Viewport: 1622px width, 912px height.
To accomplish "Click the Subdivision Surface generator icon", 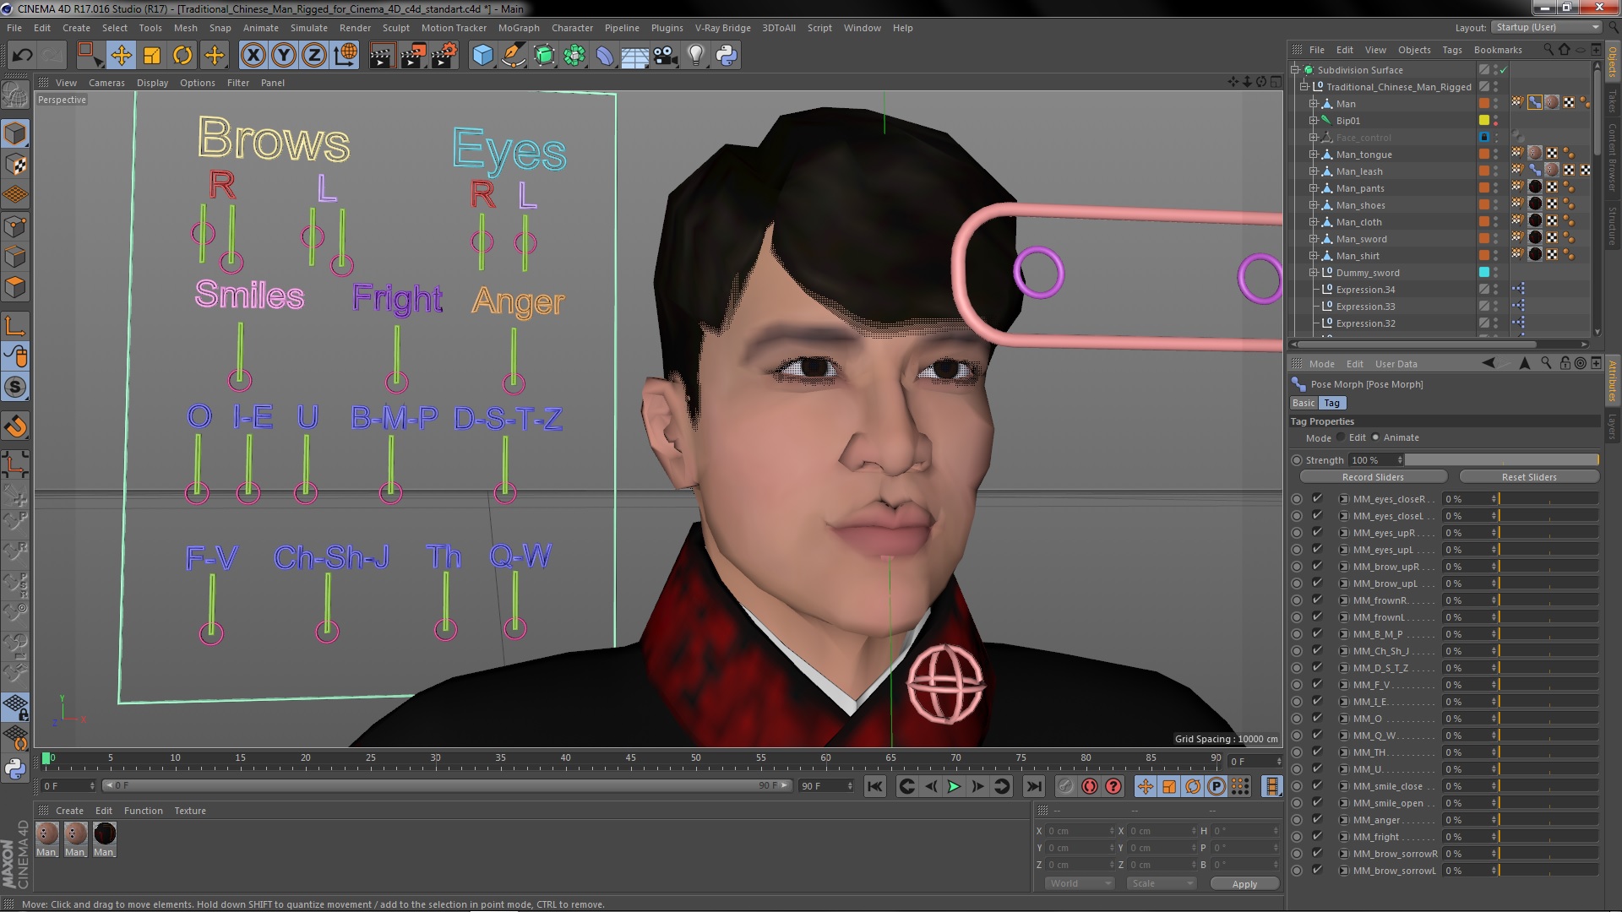I will click(x=544, y=56).
